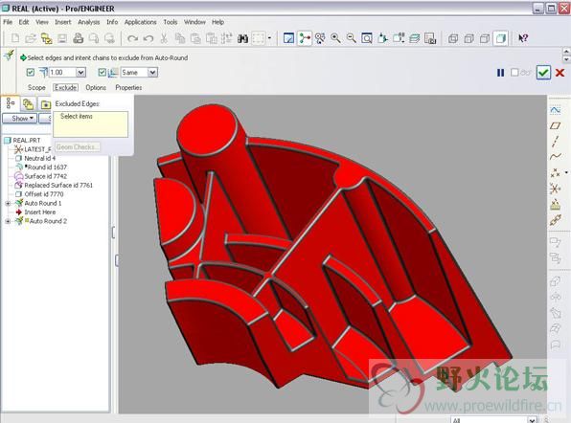Click the Select items collector field
The width and height of the screenshot is (571, 423).
(x=91, y=124)
